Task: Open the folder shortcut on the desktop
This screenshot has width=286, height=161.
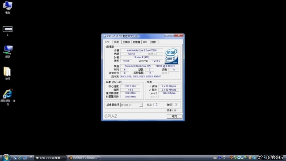Action: coord(8,73)
